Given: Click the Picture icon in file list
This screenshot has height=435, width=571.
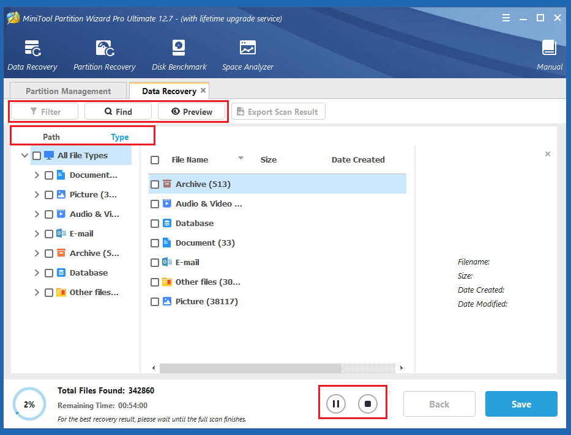Looking at the screenshot, I should coord(167,301).
